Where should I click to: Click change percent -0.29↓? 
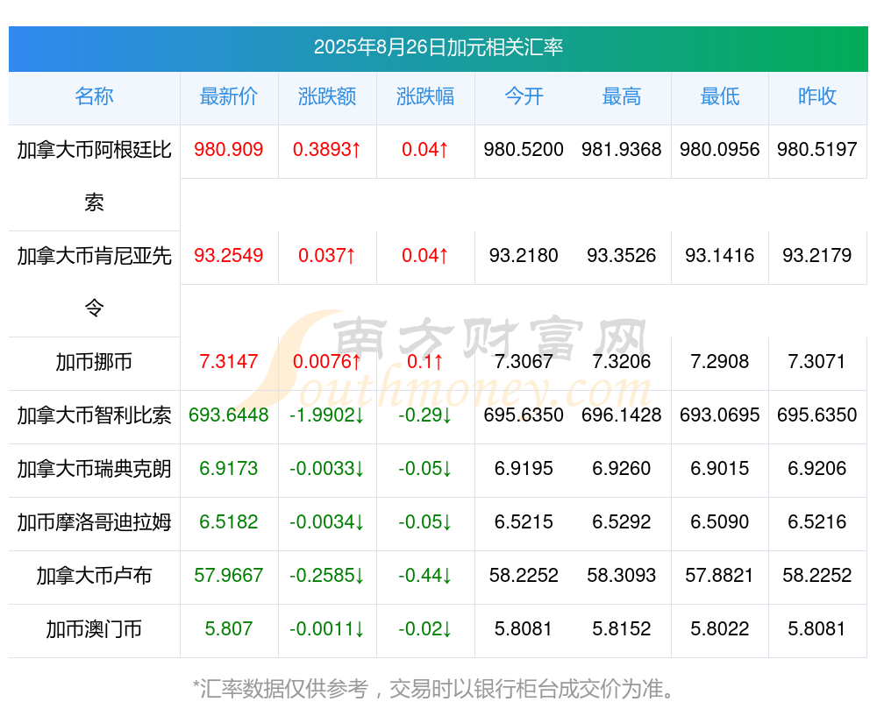(425, 415)
